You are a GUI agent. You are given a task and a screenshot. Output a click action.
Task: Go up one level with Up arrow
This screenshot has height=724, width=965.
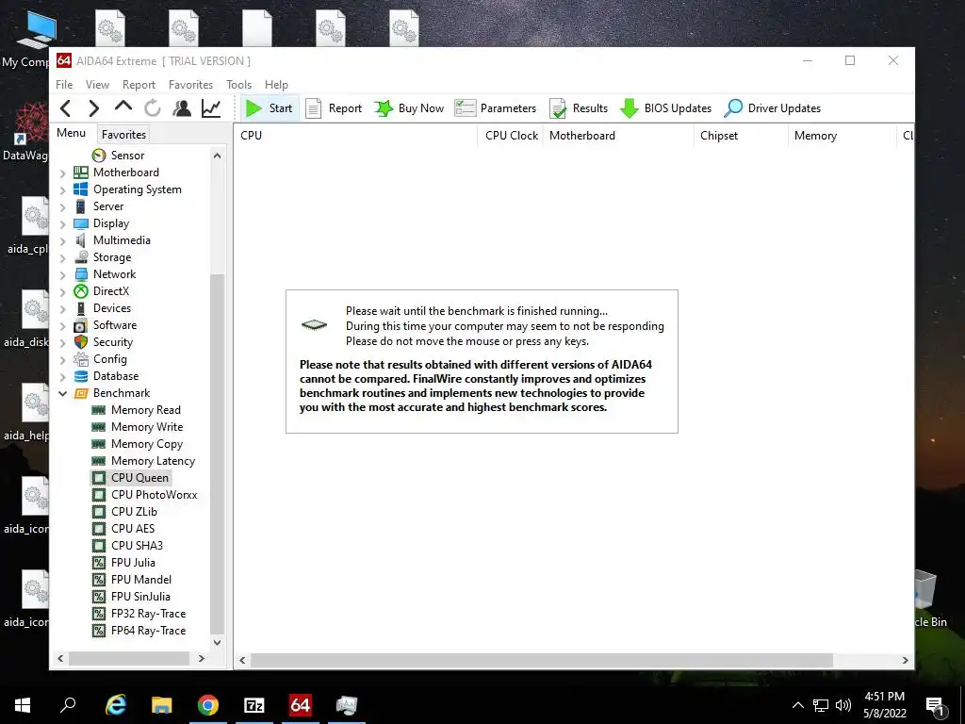(x=123, y=107)
